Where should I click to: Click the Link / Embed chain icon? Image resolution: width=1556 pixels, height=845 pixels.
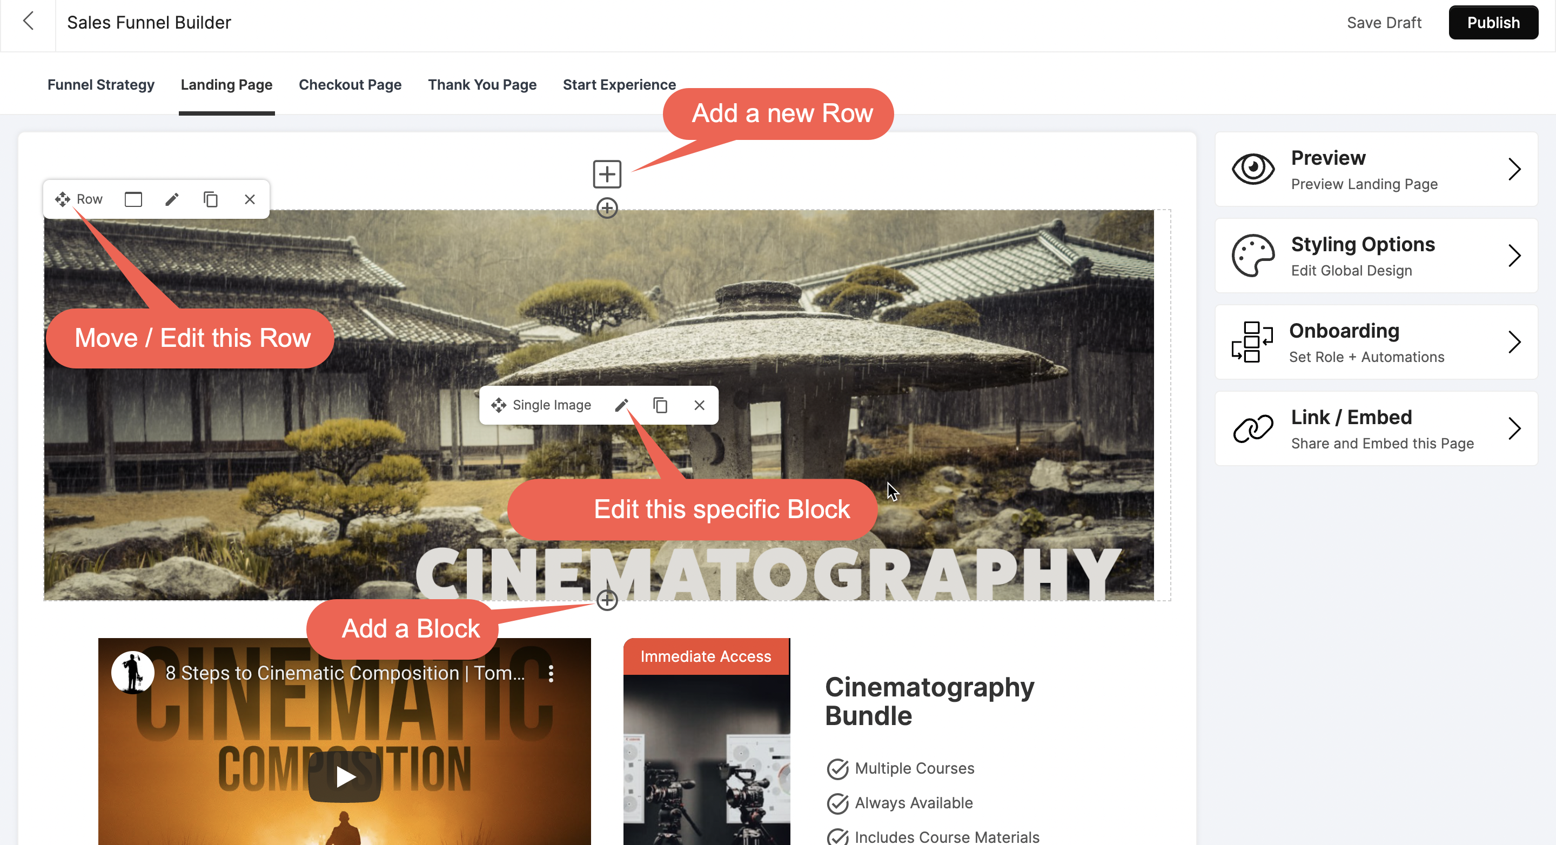pyautogui.click(x=1253, y=429)
